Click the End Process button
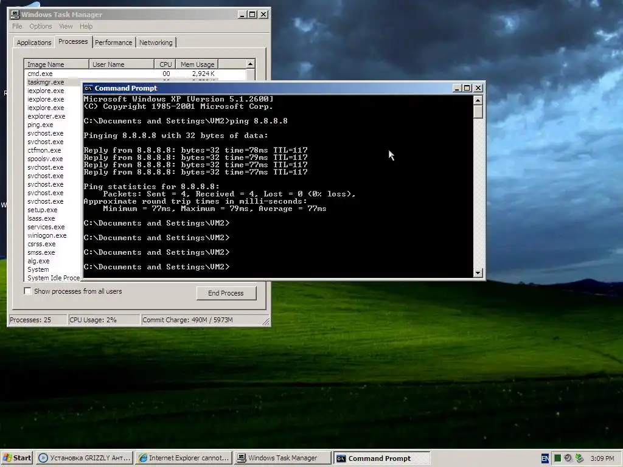 click(x=226, y=293)
